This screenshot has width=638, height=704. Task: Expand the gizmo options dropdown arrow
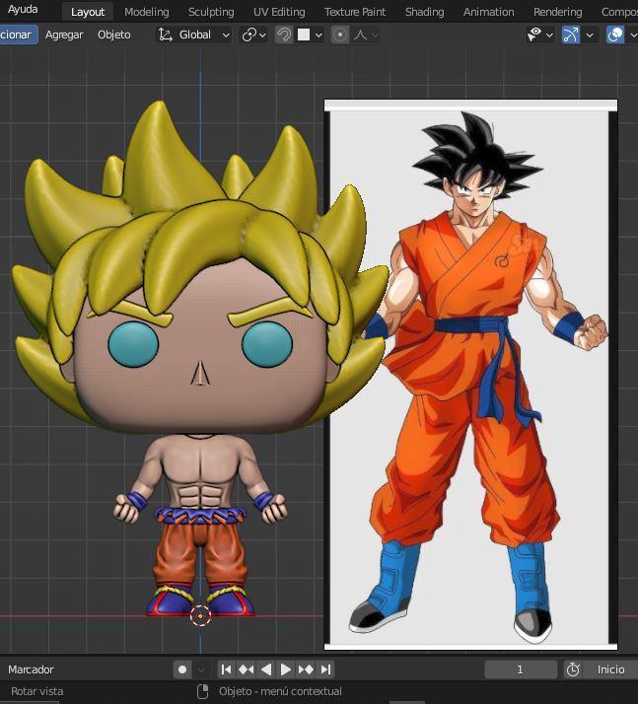coord(590,35)
